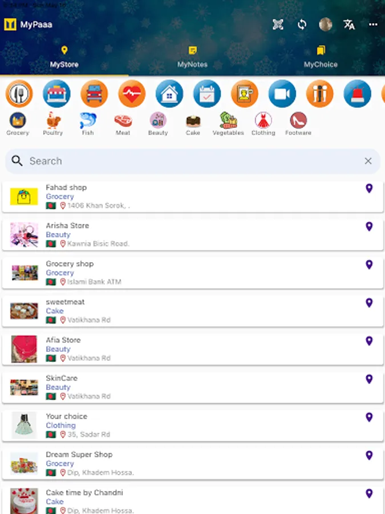
Task: Click the Clothing link under Your choice
Action: 60,425
